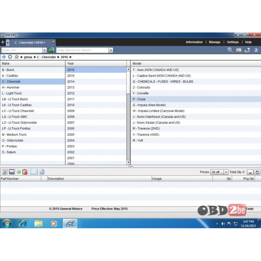Click the clipboard remove icon
This screenshot has height=261, width=261.
click(25, 172)
